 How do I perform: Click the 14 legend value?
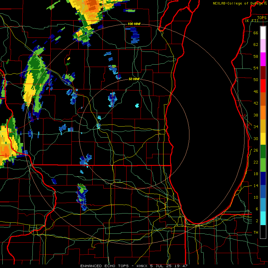256,186
